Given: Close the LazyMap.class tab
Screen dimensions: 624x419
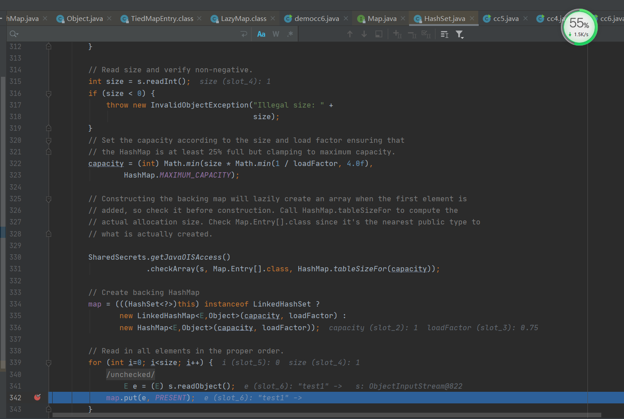Looking at the screenshot, I should tap(273, 18).
